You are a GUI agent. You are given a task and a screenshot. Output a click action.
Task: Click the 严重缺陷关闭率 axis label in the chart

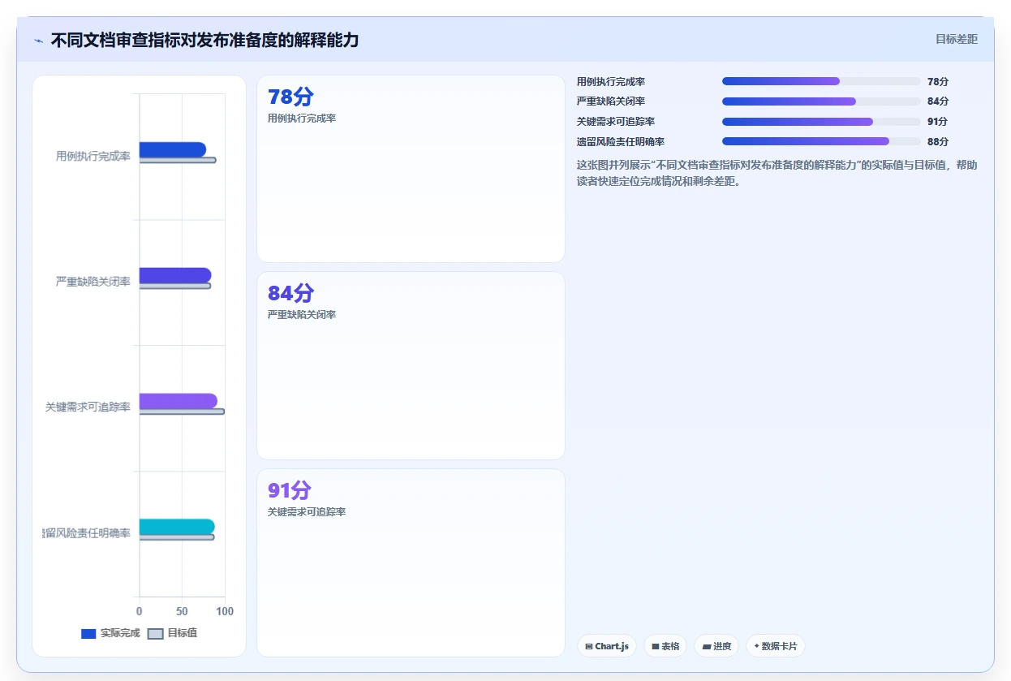[93, 282]
